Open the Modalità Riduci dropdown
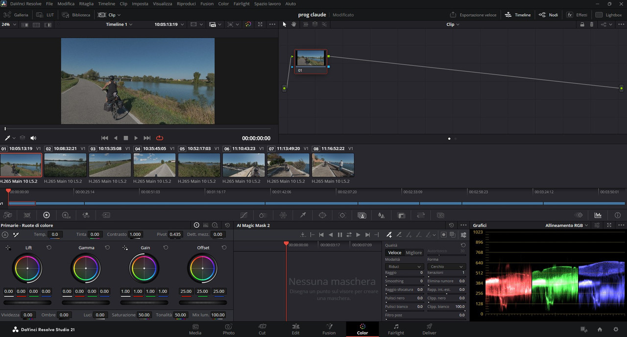Image resolution: width=627 pixels, height=337 pixels. (404, 267)
